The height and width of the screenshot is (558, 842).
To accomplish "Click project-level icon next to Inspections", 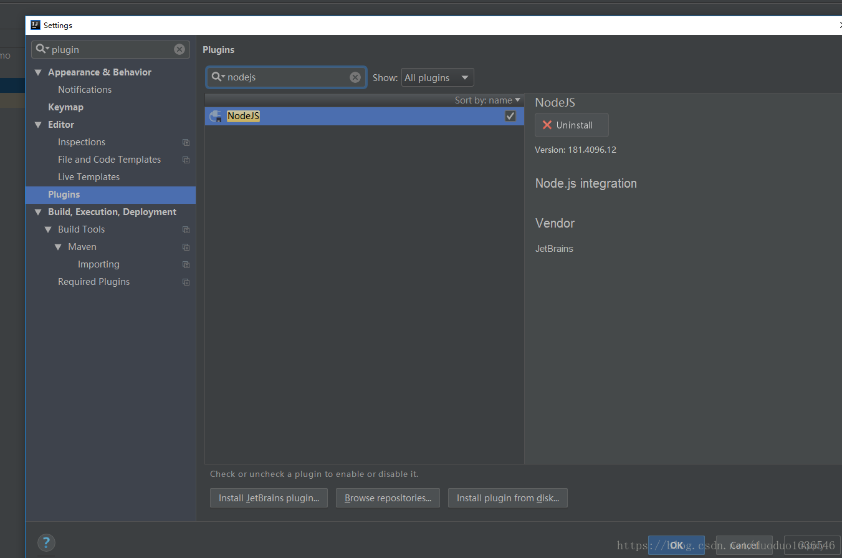I will [x=186, y=143].
